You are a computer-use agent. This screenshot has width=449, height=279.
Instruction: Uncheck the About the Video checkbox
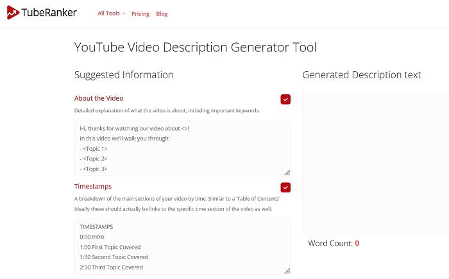tap(285, 99)
